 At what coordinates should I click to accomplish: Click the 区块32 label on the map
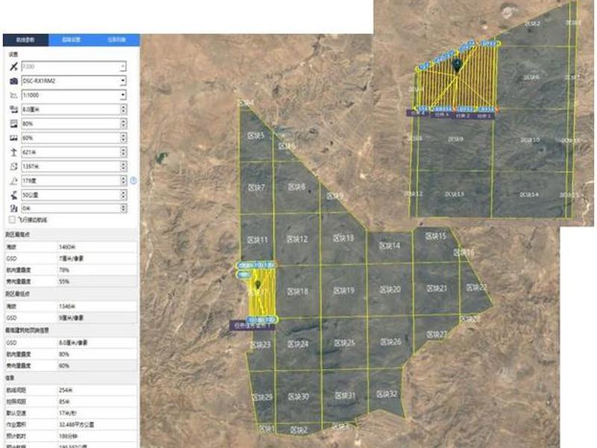point(387,394)
